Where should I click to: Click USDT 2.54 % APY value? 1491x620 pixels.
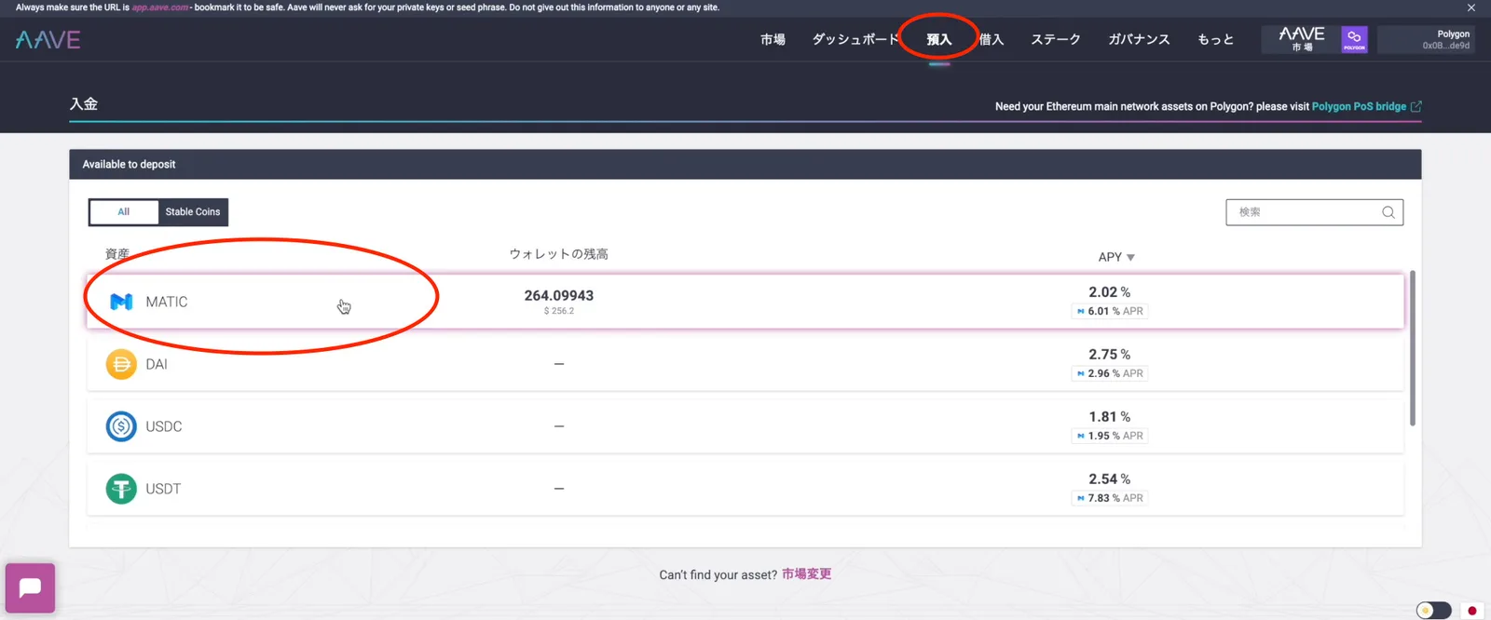coord(1109,479)
